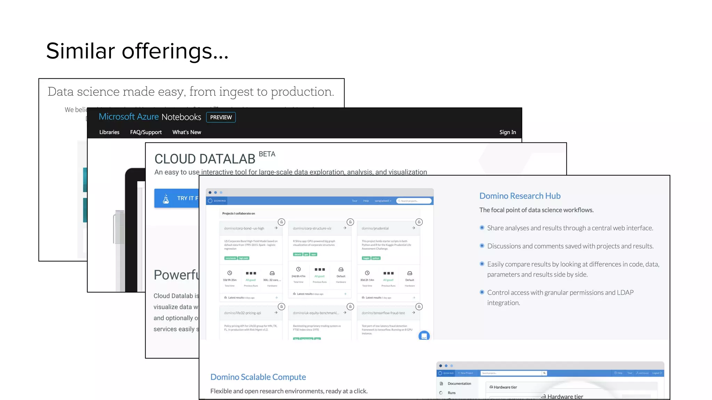Click Sign In on Azure Notebooks
Viewport: 712px width, 400px height.
(x=507, y=132)
